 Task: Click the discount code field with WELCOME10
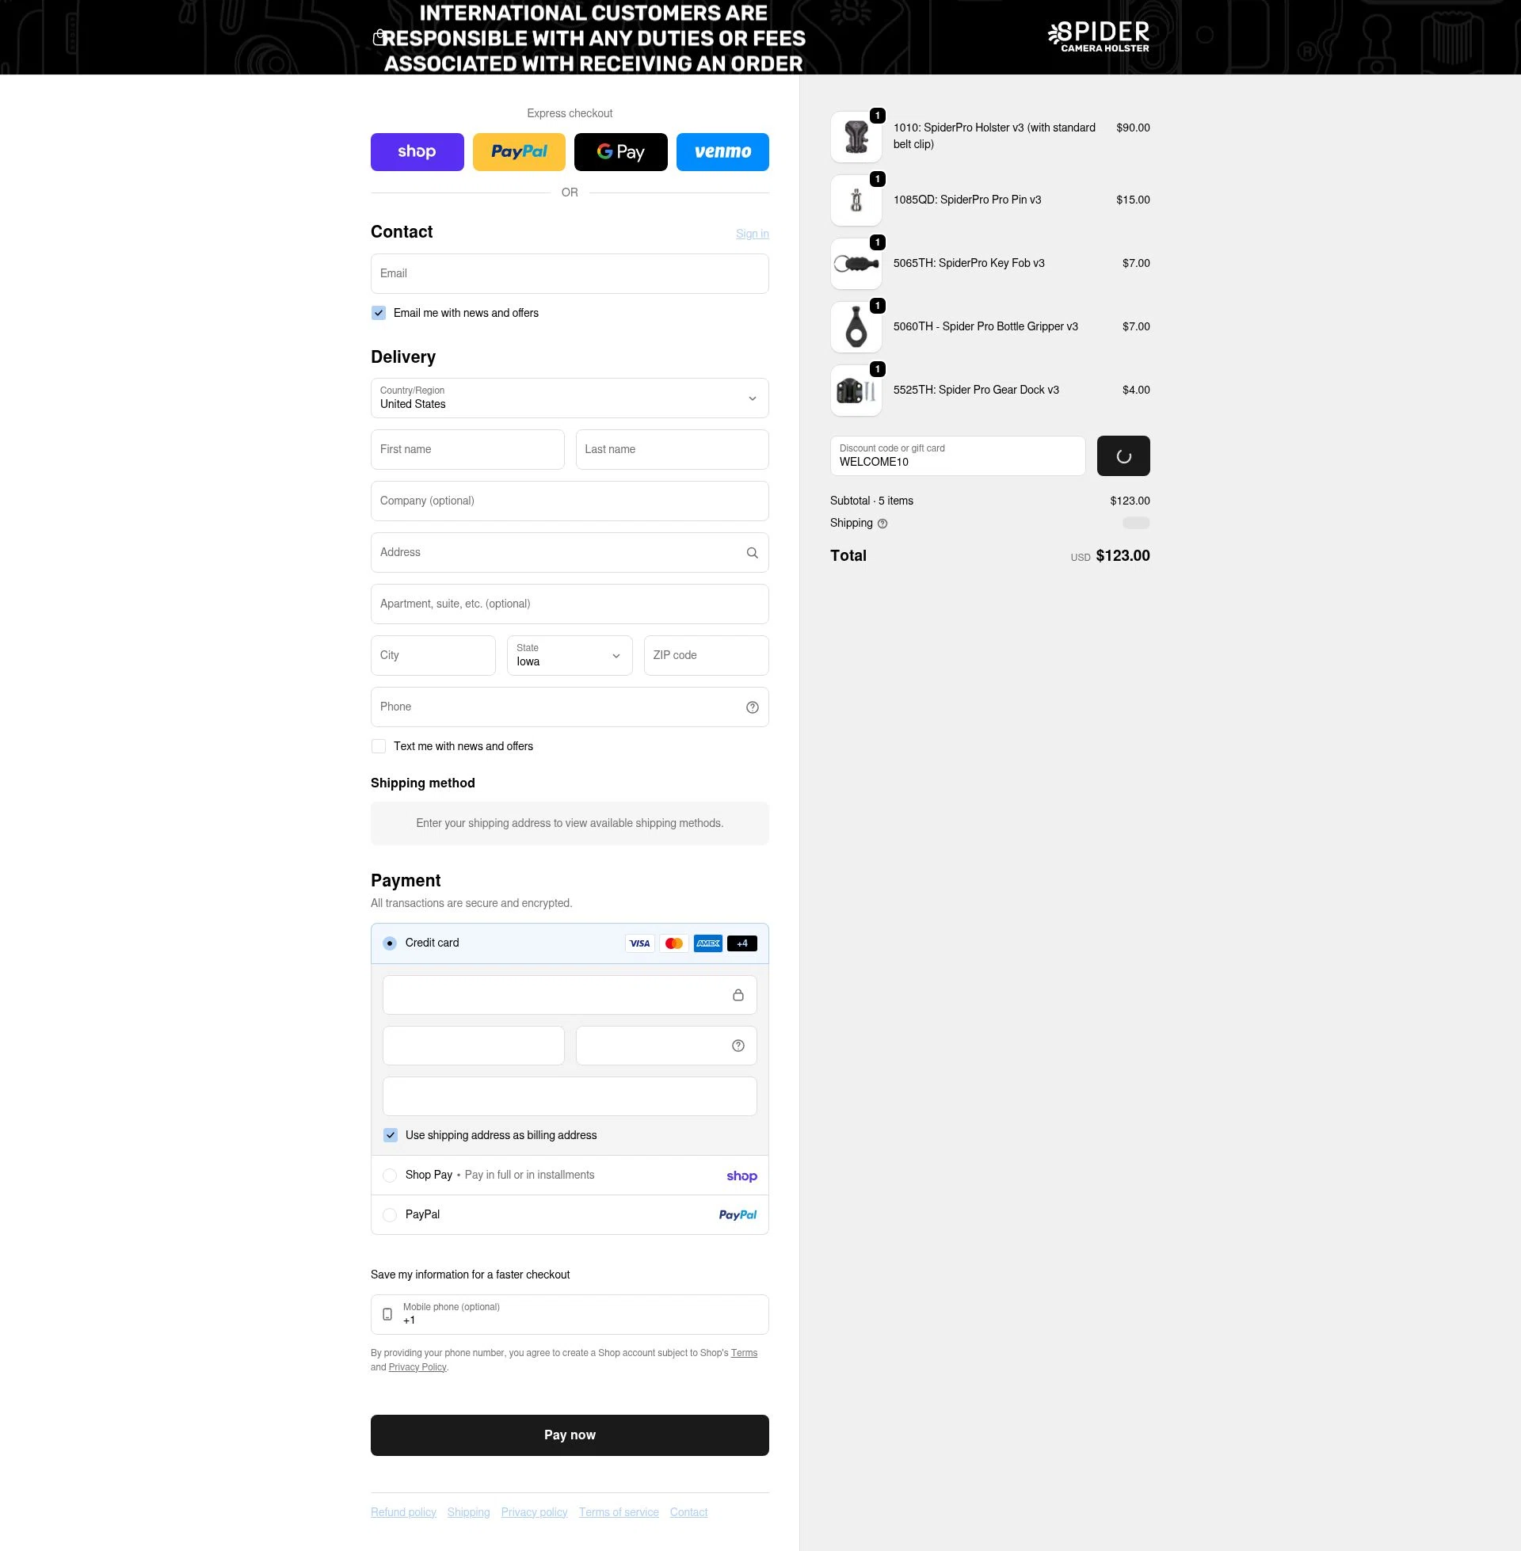tap(957, 456)
